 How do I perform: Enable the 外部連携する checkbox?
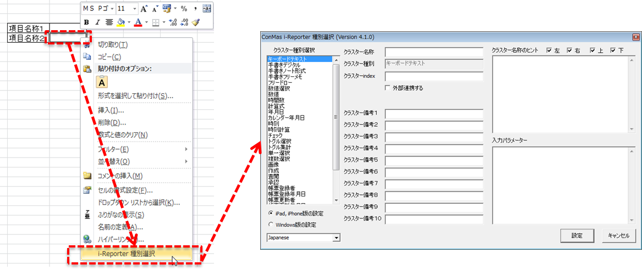click(388, 88)
